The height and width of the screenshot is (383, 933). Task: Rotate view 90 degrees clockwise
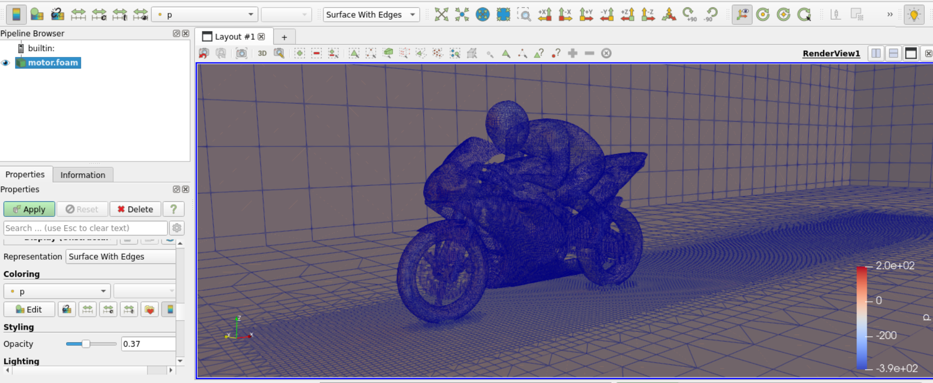point(689,14)
